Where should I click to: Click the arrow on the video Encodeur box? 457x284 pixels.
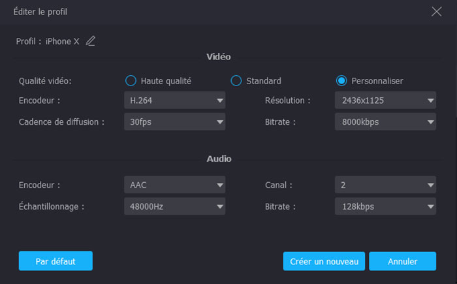[219, 101]
